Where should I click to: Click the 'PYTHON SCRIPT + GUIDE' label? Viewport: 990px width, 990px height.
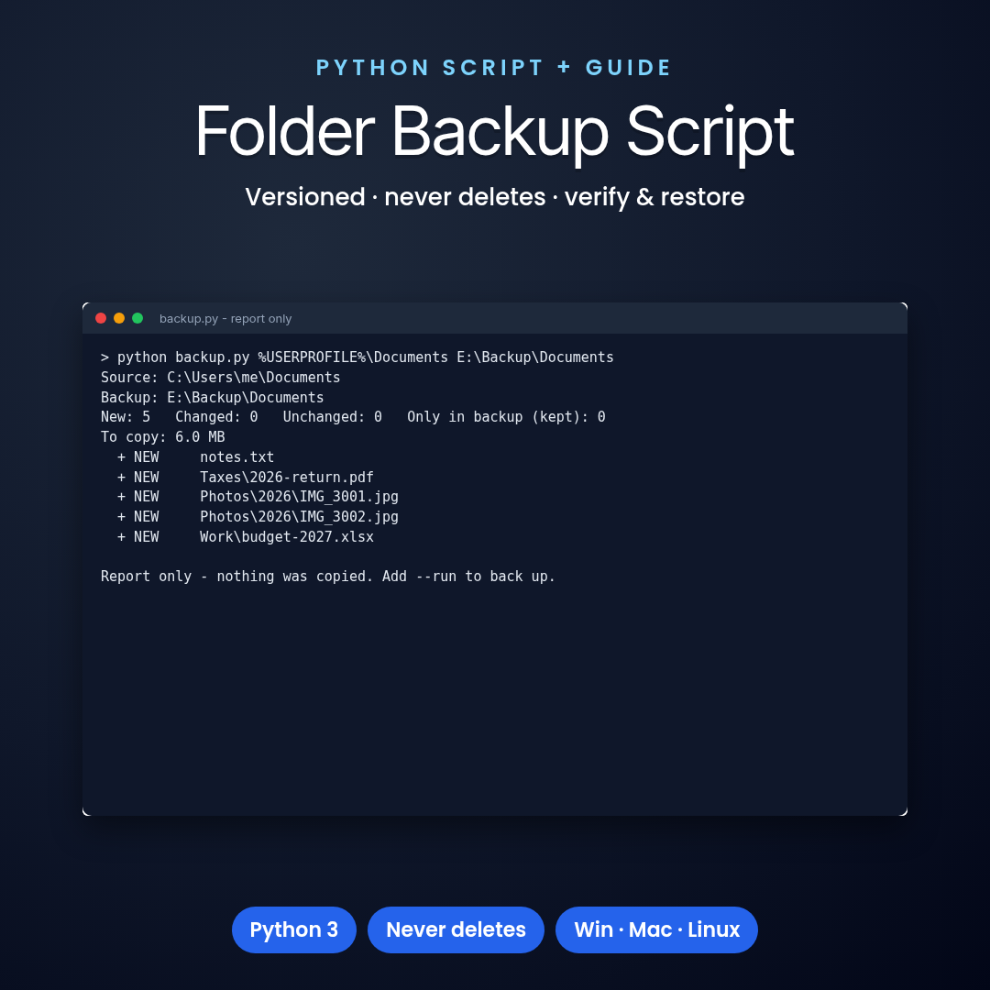click(494, 68)
